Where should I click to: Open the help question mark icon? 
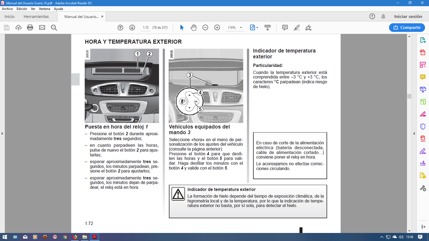372,16
